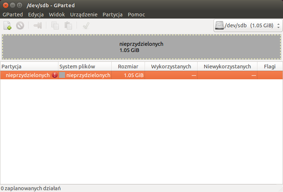Maximize the GParted window

point(19,5)
